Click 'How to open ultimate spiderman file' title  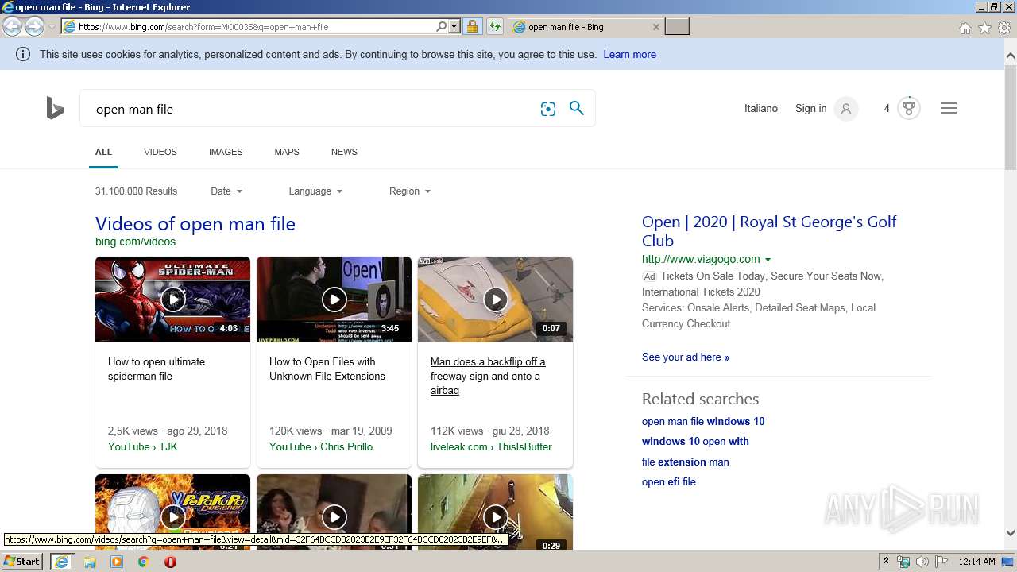(157, 369)
